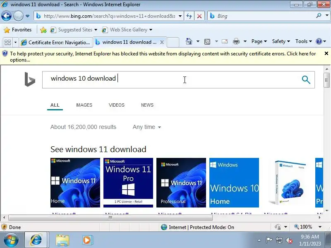
Task: Click the scroll right arrow at the bottom
Action: tap(319, 217)
